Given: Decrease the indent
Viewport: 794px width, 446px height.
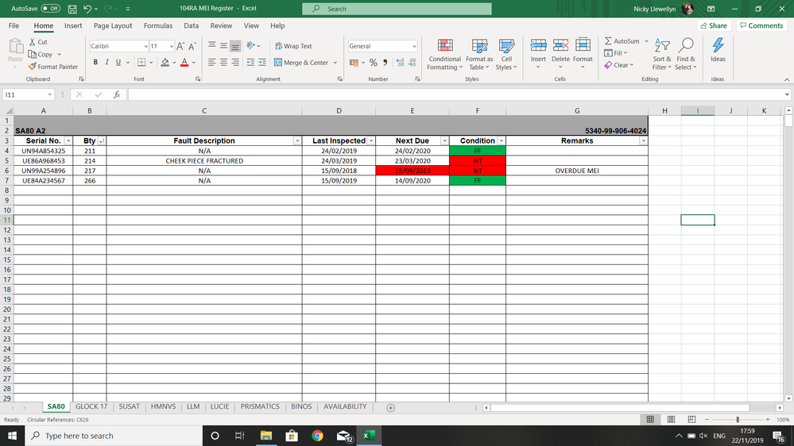Looking at the screenshot, I should click(250, 62).
